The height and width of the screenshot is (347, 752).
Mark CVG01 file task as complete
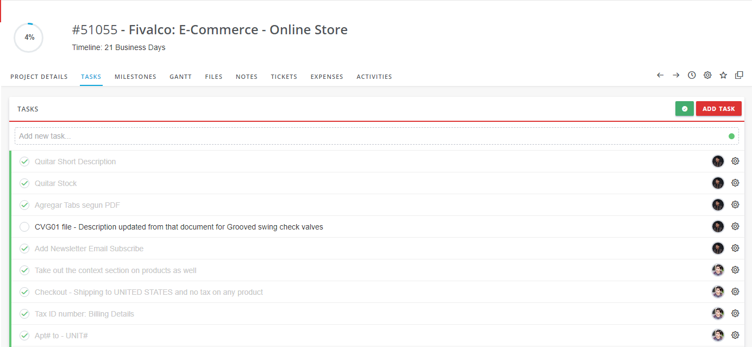(24, 227)
